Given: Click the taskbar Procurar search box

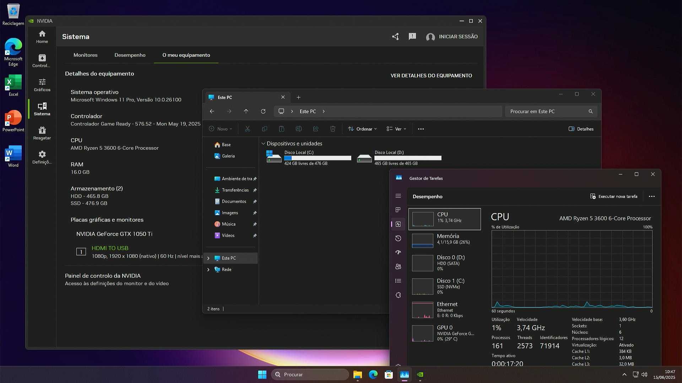Looking at the screenshot, I should [x=310, y=374].
